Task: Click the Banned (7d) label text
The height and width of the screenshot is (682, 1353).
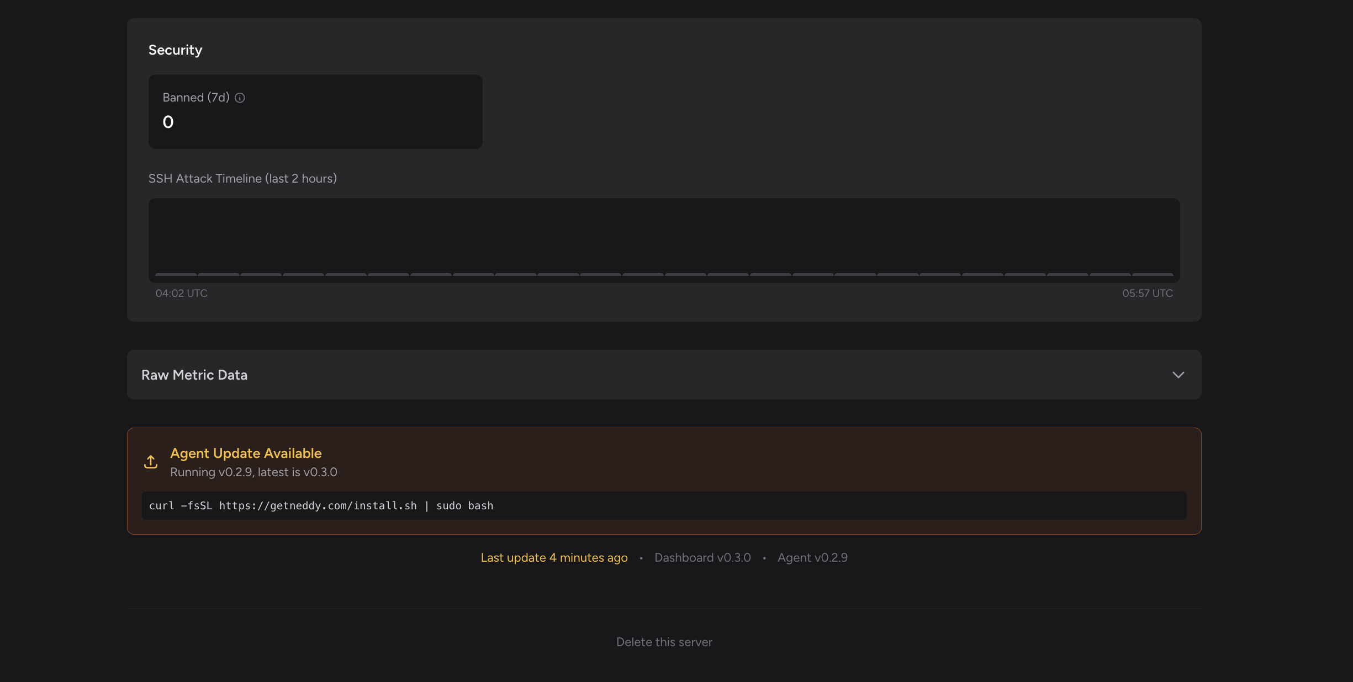Action: (196, 98)
